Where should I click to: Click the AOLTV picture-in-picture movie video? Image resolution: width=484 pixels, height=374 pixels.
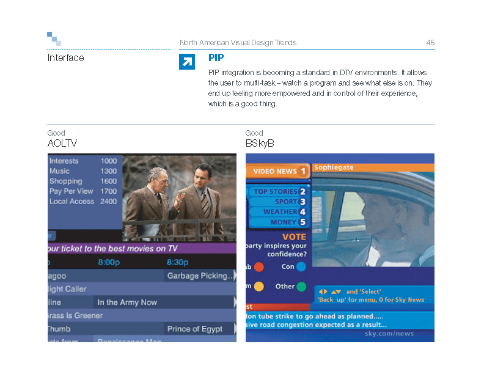pos(179,199)
